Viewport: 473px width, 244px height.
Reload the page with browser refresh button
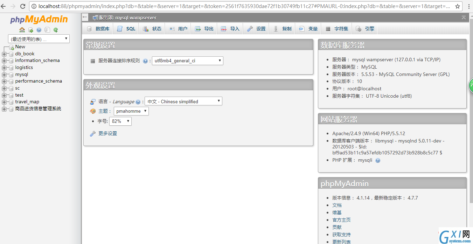point(23,6)
